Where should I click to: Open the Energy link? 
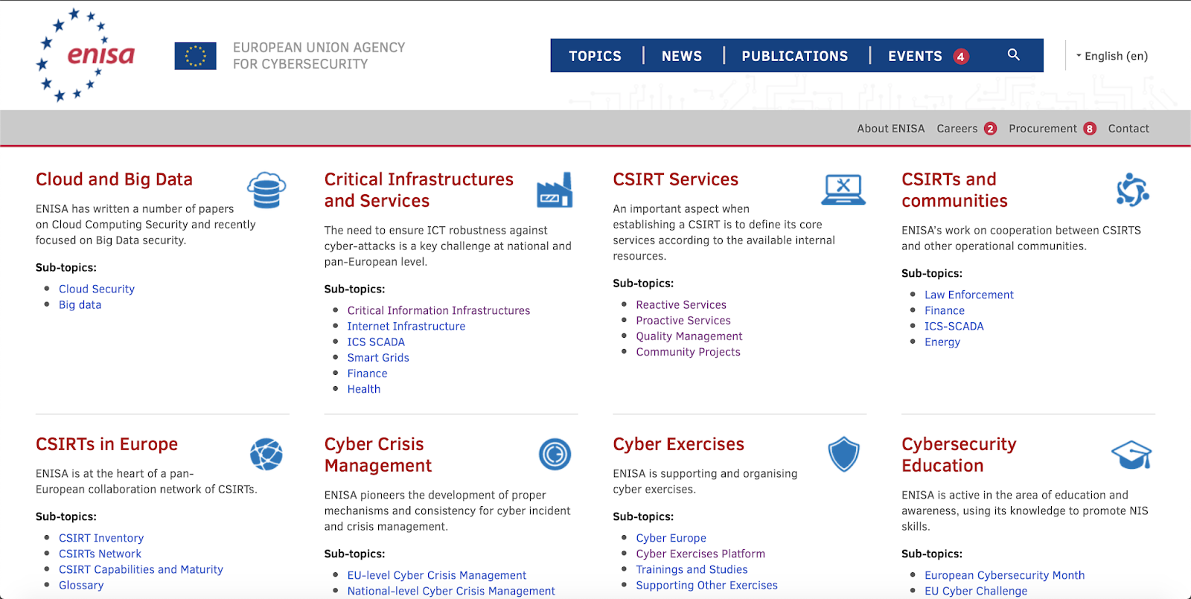click(x=942, y=342)
